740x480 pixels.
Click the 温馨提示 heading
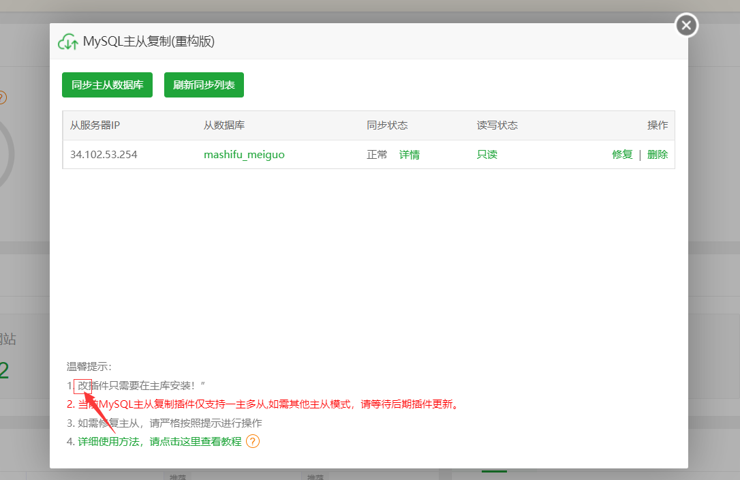[x=89, y=367]
